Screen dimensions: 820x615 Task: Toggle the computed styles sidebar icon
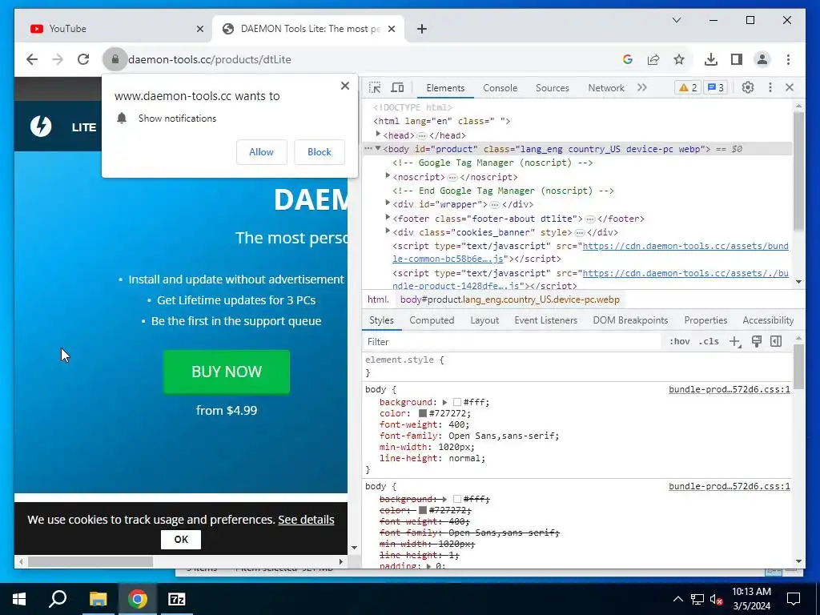click(x=776, y=341)
